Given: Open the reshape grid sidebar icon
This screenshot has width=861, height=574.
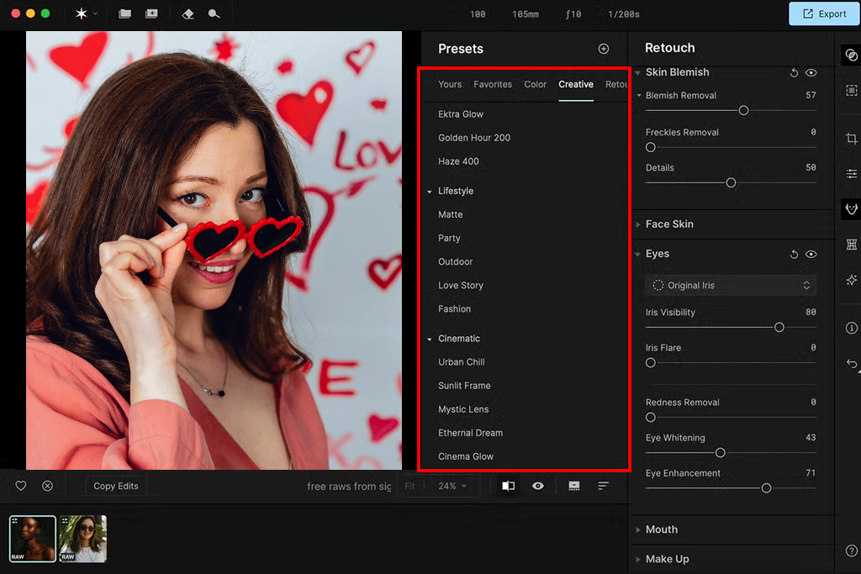Looking at the screenshot, I should coord(852,245).
